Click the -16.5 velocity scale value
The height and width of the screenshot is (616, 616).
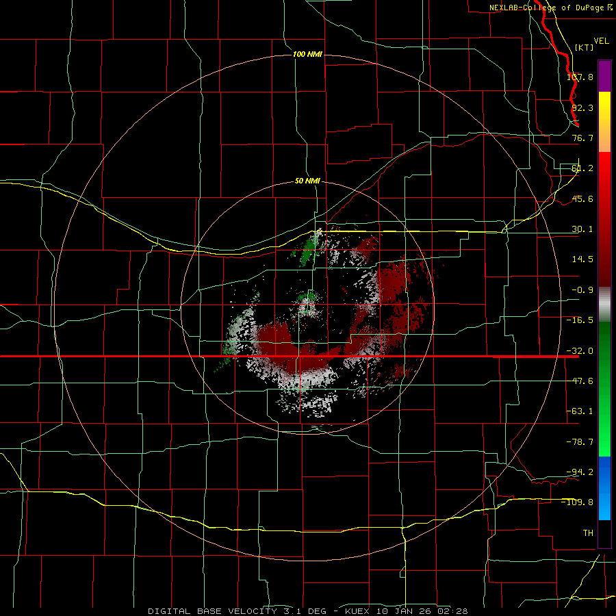580,320
